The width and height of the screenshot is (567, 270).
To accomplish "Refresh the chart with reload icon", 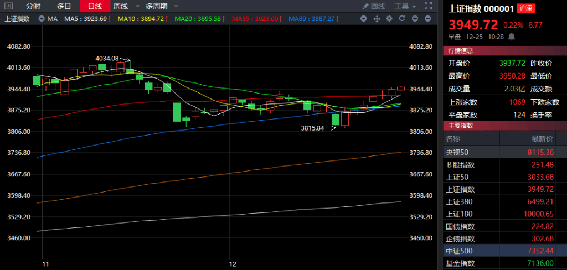I will coord(402,18).
